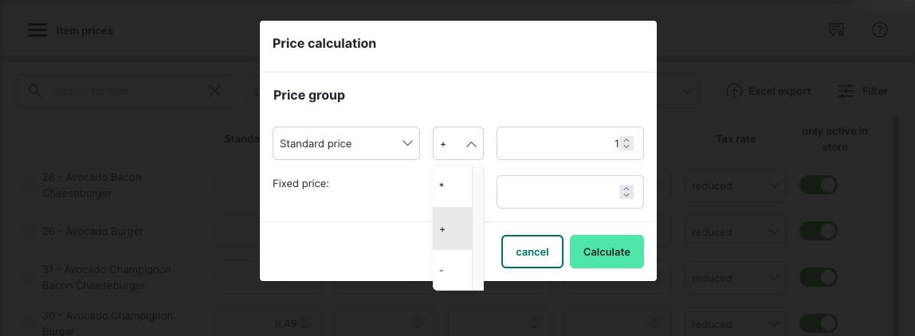The height and width of the screenshot is (336, 915).
Task: Select the minus operator option
Action: click(x=452, y=271)
